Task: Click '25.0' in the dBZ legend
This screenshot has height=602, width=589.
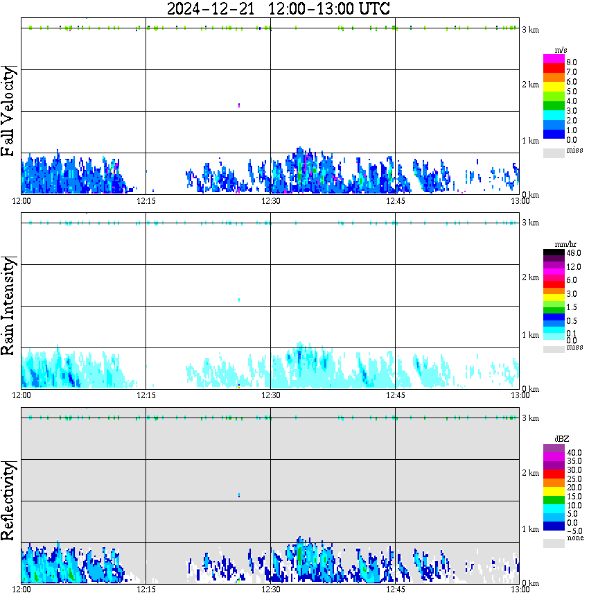Action: [x=574, y=479]
